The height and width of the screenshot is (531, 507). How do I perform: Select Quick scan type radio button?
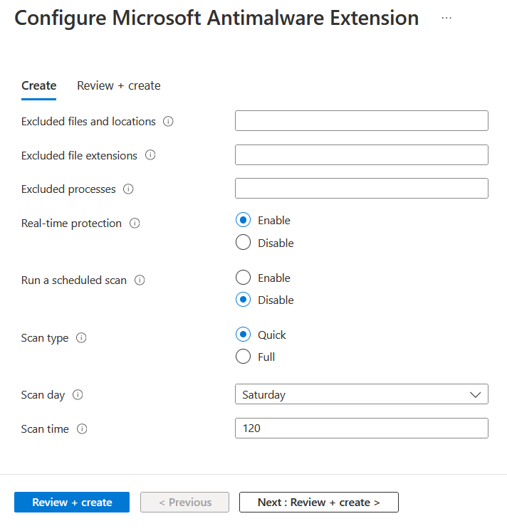click(244, 335)
